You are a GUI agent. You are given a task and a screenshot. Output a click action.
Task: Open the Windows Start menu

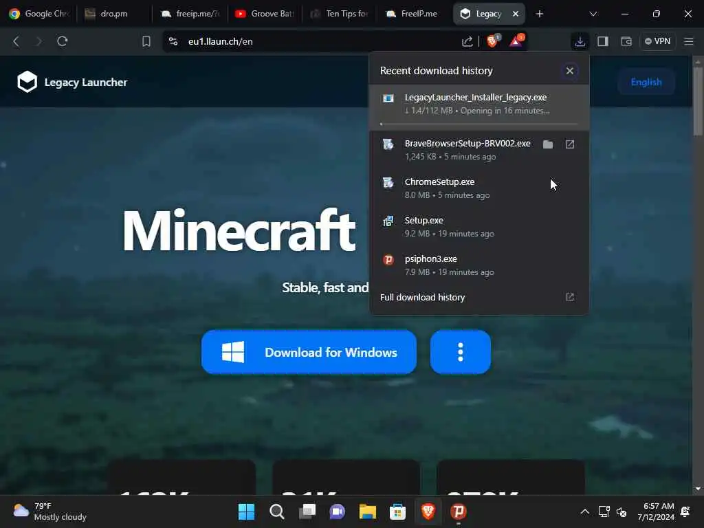246,511
